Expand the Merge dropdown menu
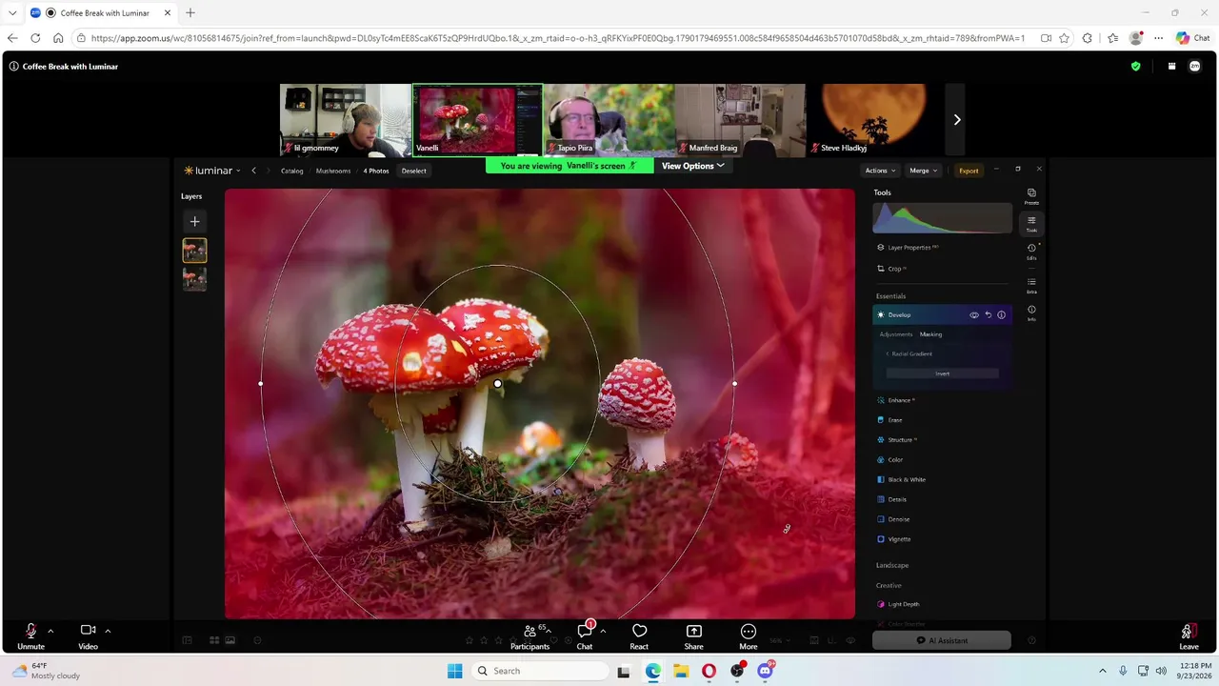 coord(923,171)
